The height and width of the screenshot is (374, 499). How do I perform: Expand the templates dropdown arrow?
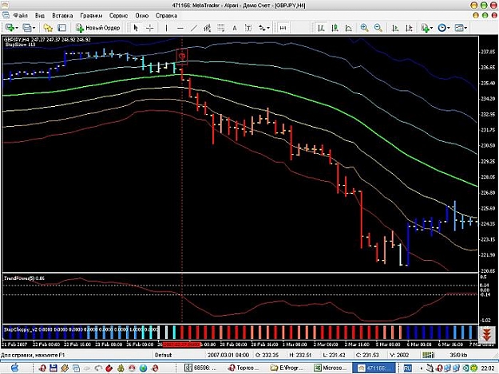tap(465, 28)
